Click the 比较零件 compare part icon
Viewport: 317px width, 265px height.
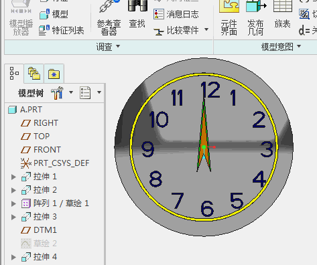click(159, 31)
